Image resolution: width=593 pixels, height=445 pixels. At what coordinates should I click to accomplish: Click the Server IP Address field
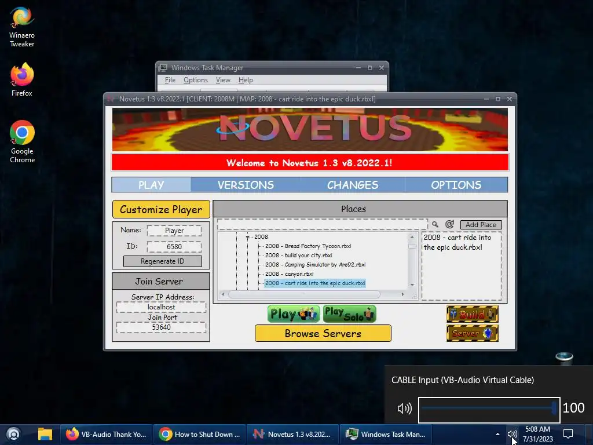pos(162,307)
